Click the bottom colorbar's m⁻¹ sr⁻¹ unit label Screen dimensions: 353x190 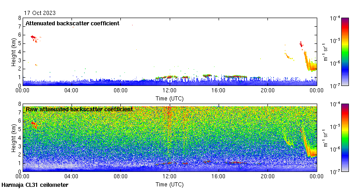tap(325, 138)
